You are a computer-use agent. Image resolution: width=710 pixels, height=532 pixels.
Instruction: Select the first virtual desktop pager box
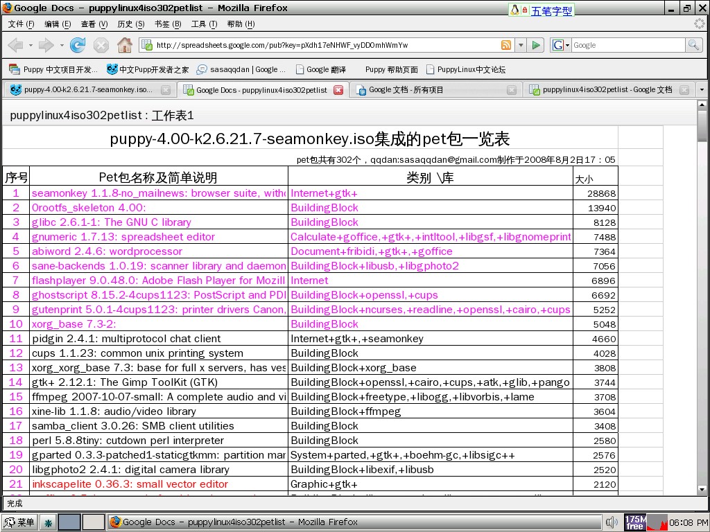point(69,522)
